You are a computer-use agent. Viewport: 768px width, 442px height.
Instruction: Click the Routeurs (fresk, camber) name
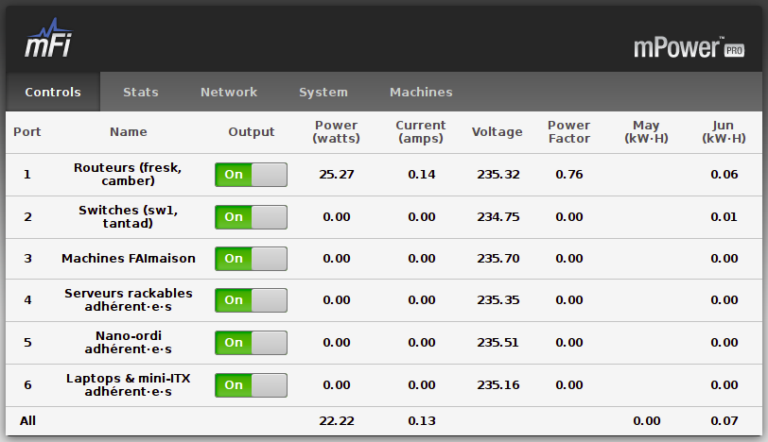click(x=129, y=174)
